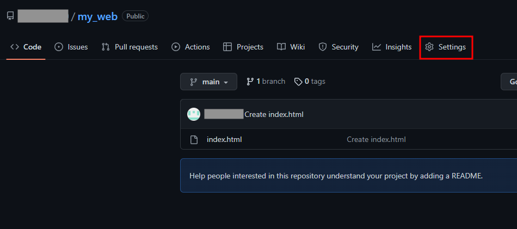Viewport: 517px width, 229px height.
Task: Switch to the Actions tab
Action: tap(190, 47)
